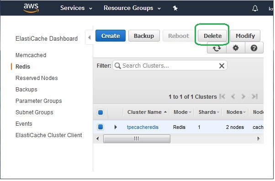Click '1 to 1 of 1 Clusters' text
Image resolution: width=275 pixels, height=181 pixels.
pos(193,97)
